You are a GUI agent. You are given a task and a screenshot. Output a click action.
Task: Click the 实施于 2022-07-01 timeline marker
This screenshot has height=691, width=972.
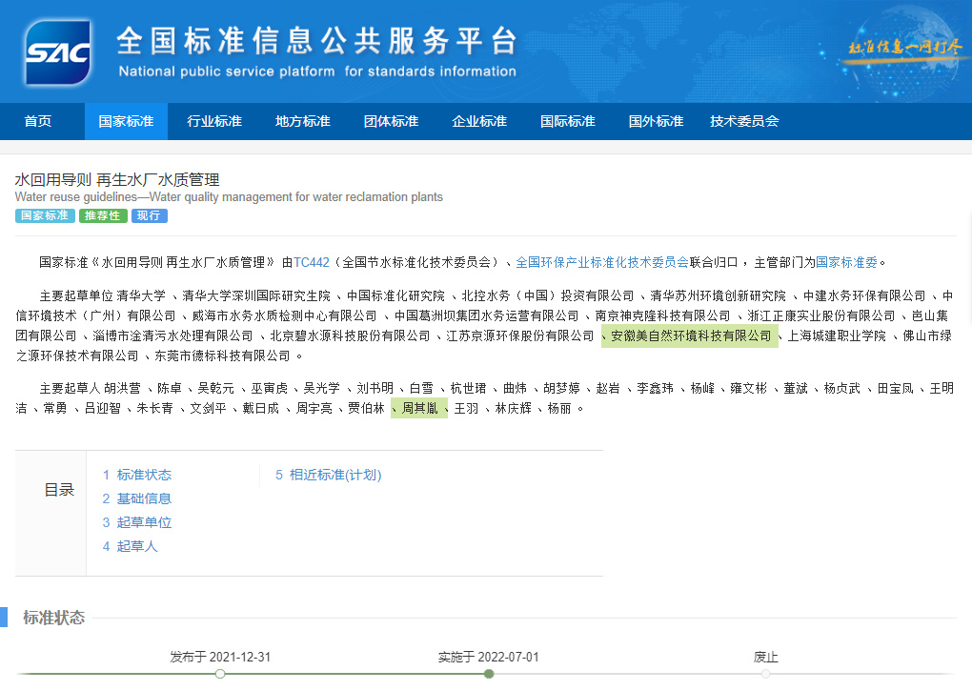[489, 673]
